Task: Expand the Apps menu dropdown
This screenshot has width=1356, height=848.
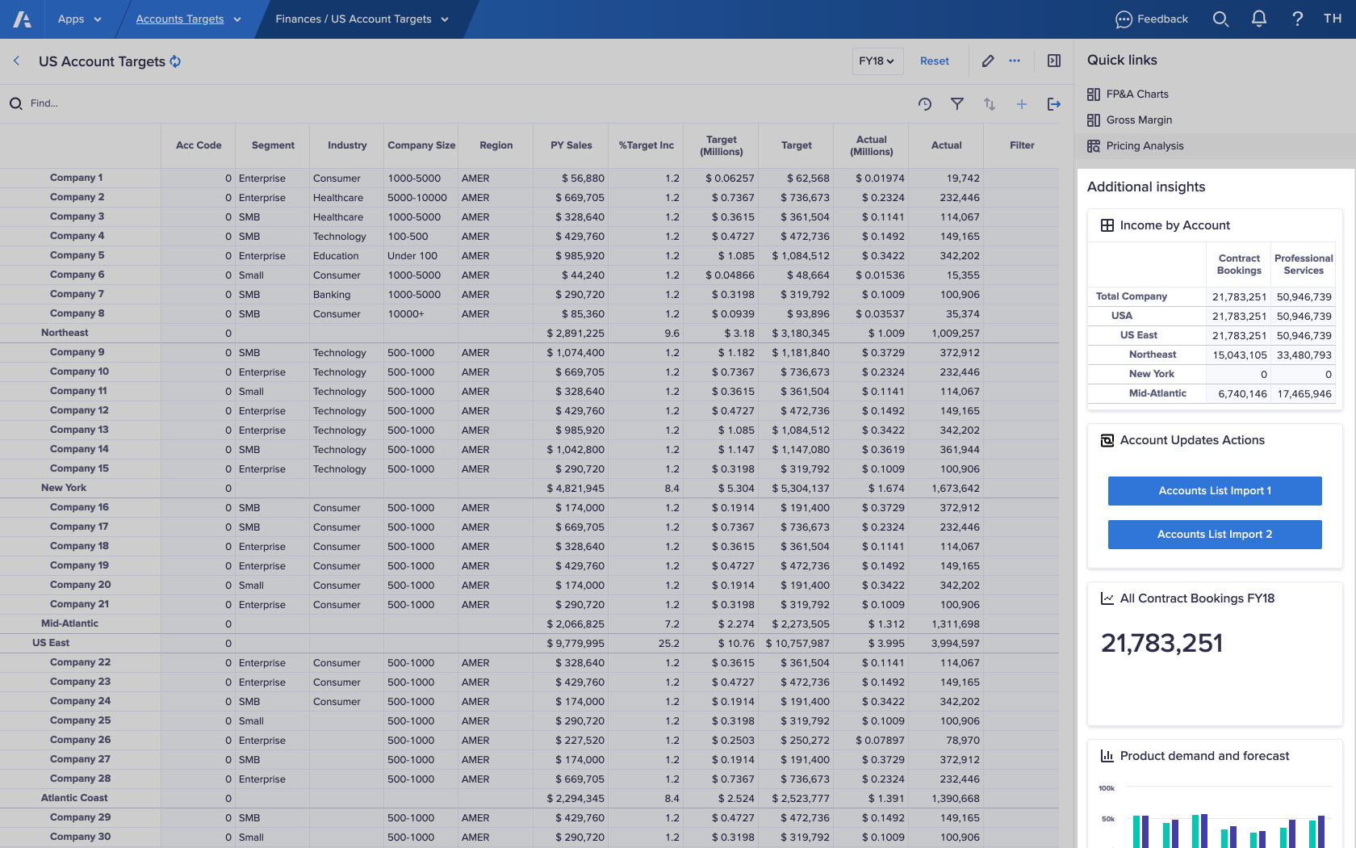Action: point(79,19)
